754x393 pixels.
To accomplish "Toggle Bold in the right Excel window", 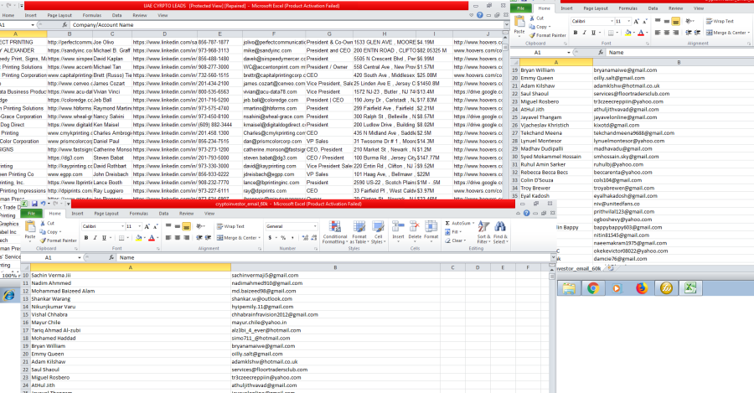I will (575, 33).
